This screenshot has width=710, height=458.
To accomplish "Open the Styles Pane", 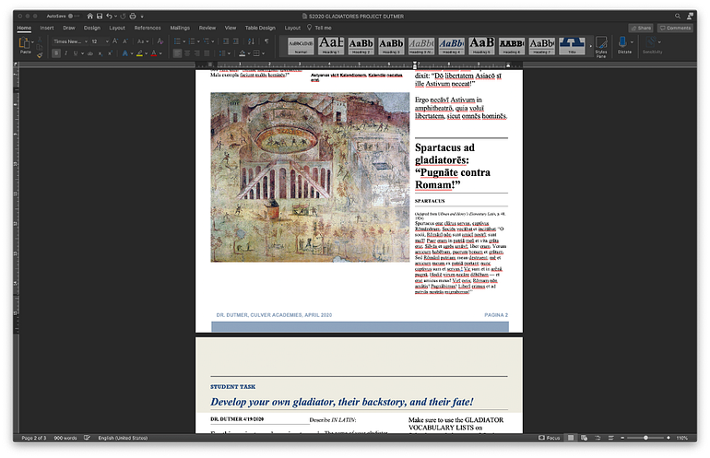I will [x=601, y=46].
